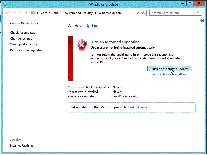Click the up-one-level arrow icon
The width and height of the screenshot is (207, 155).
pos(27,13)
